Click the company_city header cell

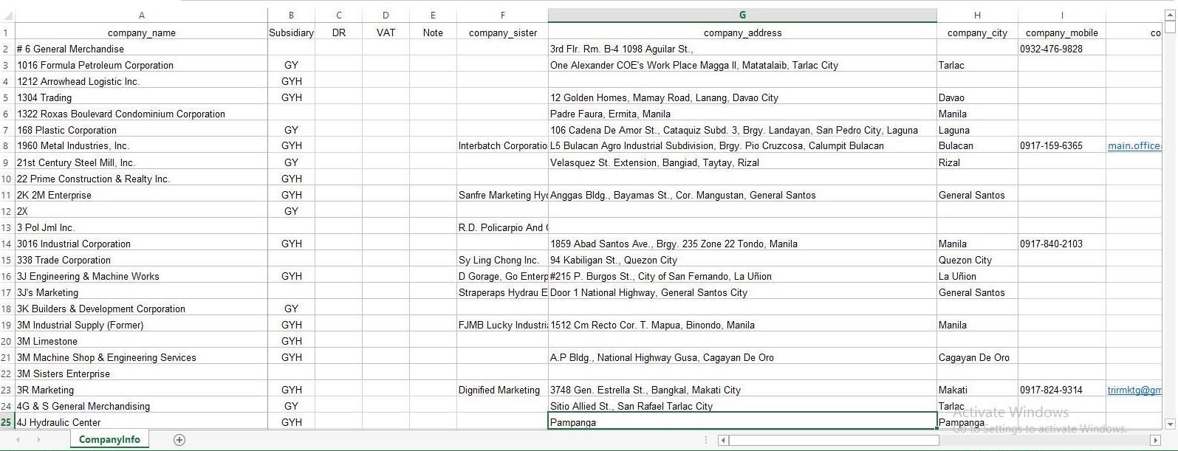[x=977, y=32]
